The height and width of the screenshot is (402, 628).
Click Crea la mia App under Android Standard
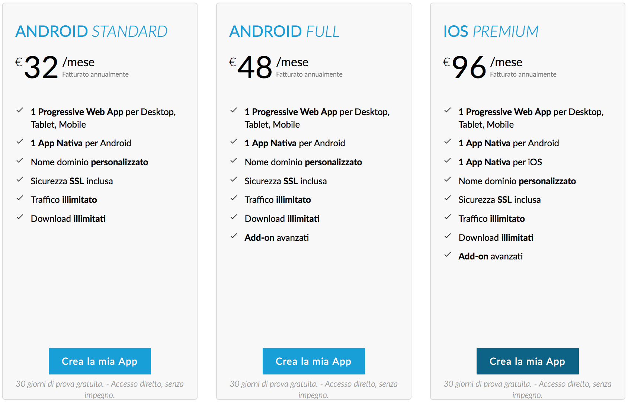pyautogui.click(x=100, y=361)
